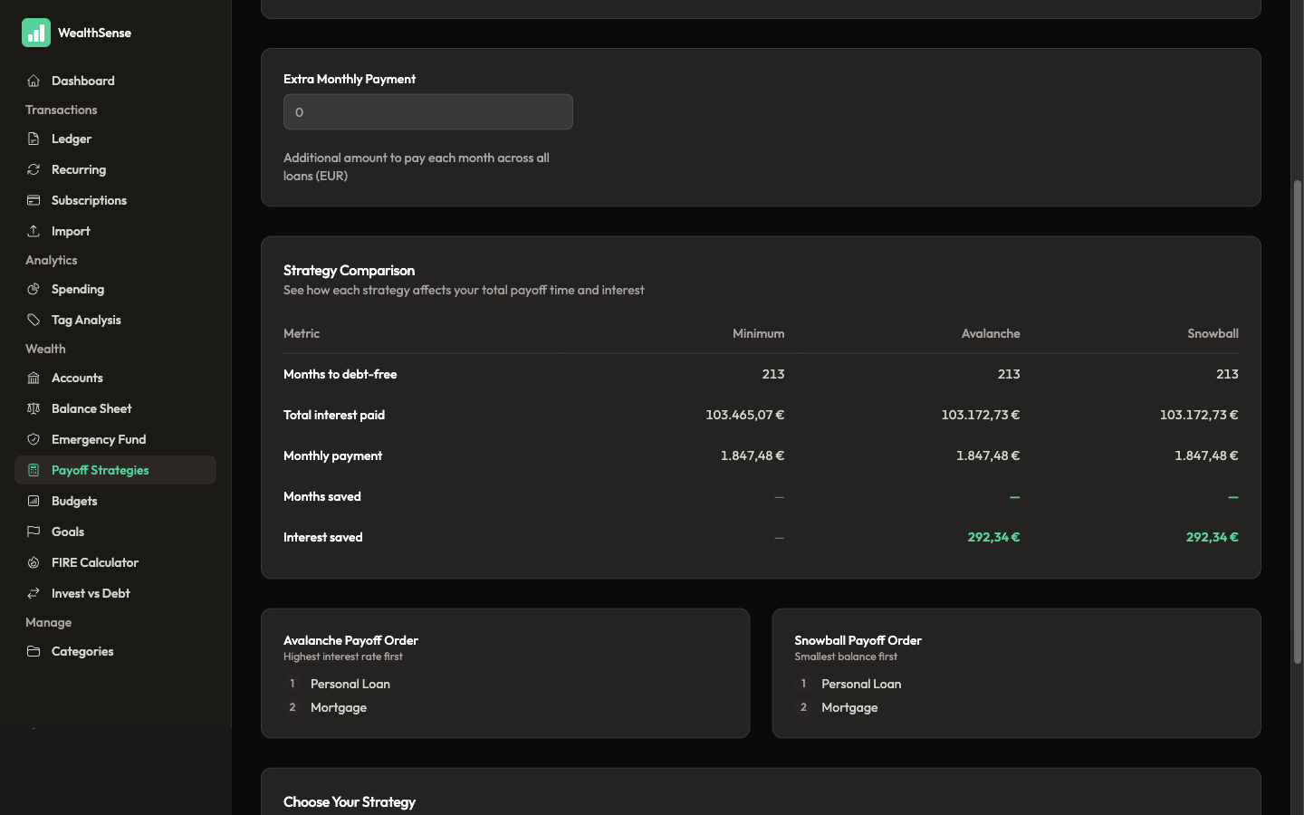Click the Accounts bank icon
Viewport: 1304px width, 815px height.
(34, 378)
